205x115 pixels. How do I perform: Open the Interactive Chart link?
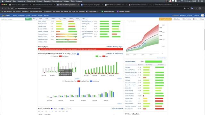pos(117,109)
